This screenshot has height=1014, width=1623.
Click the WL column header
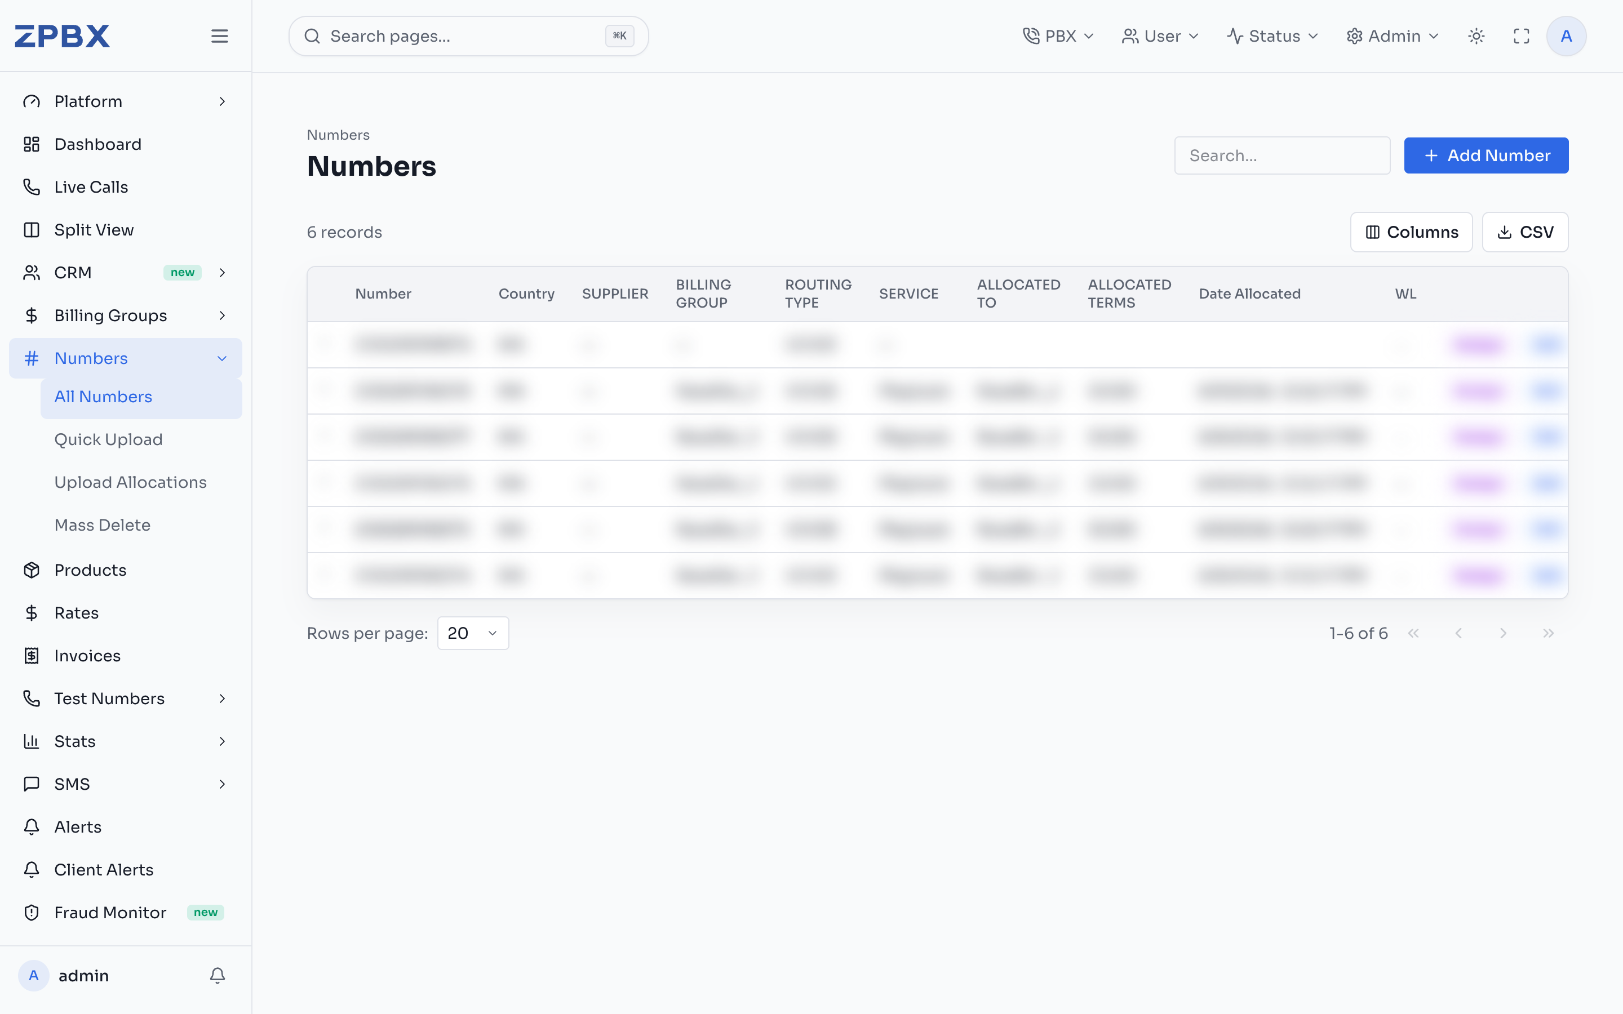pos(1405,293)
